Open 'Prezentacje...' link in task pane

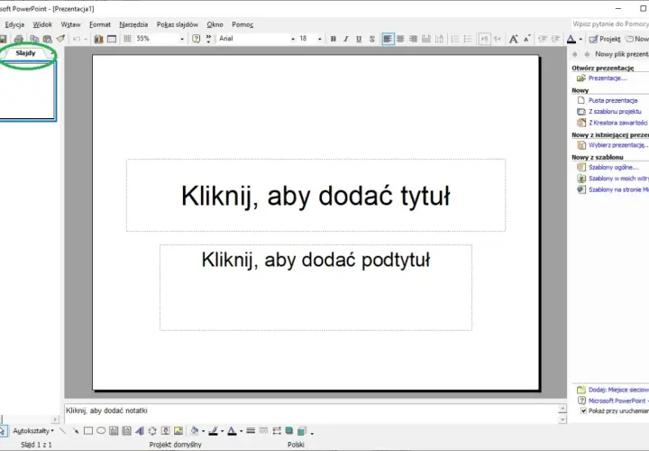pyautogui.click(x=608, y=78)
